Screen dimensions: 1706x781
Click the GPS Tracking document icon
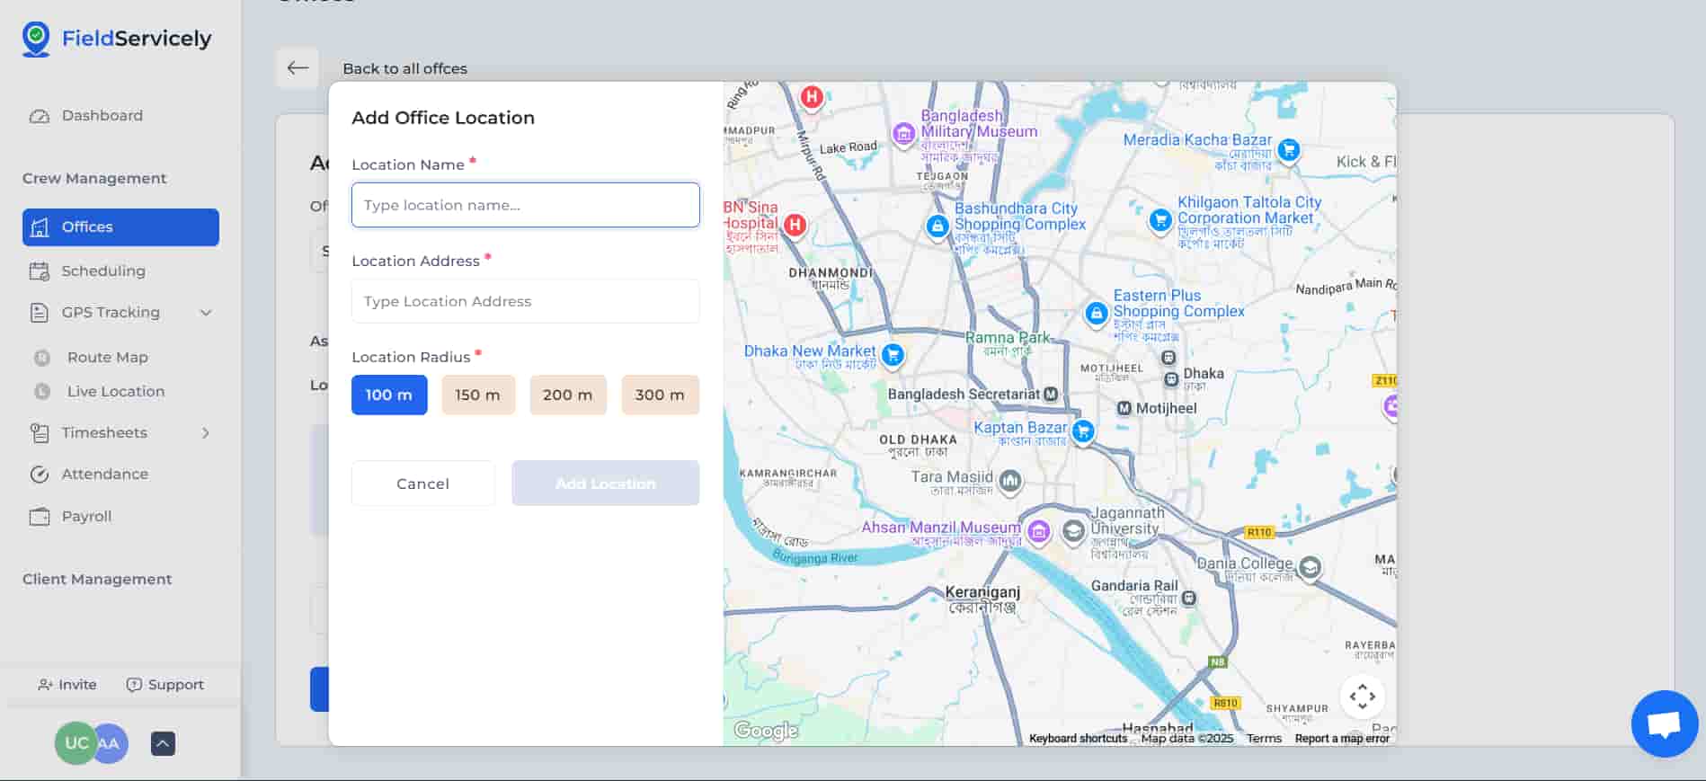pos(40,313)
